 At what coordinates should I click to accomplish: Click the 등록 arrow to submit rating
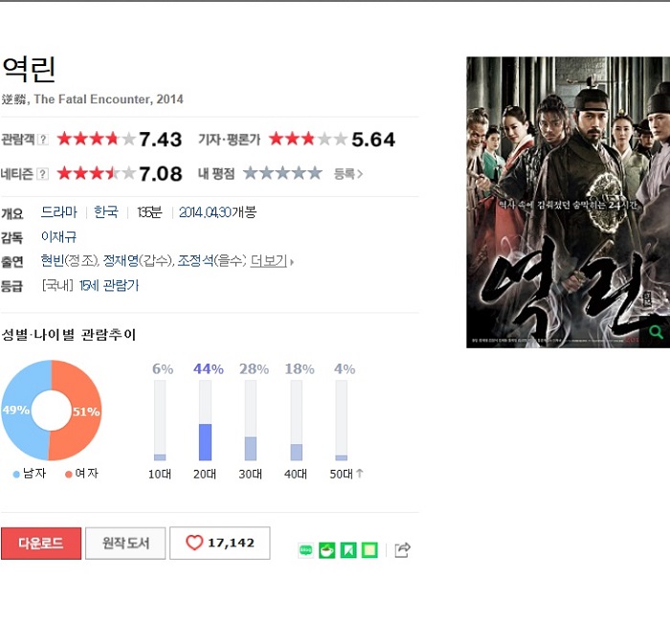tap(348, 174)
